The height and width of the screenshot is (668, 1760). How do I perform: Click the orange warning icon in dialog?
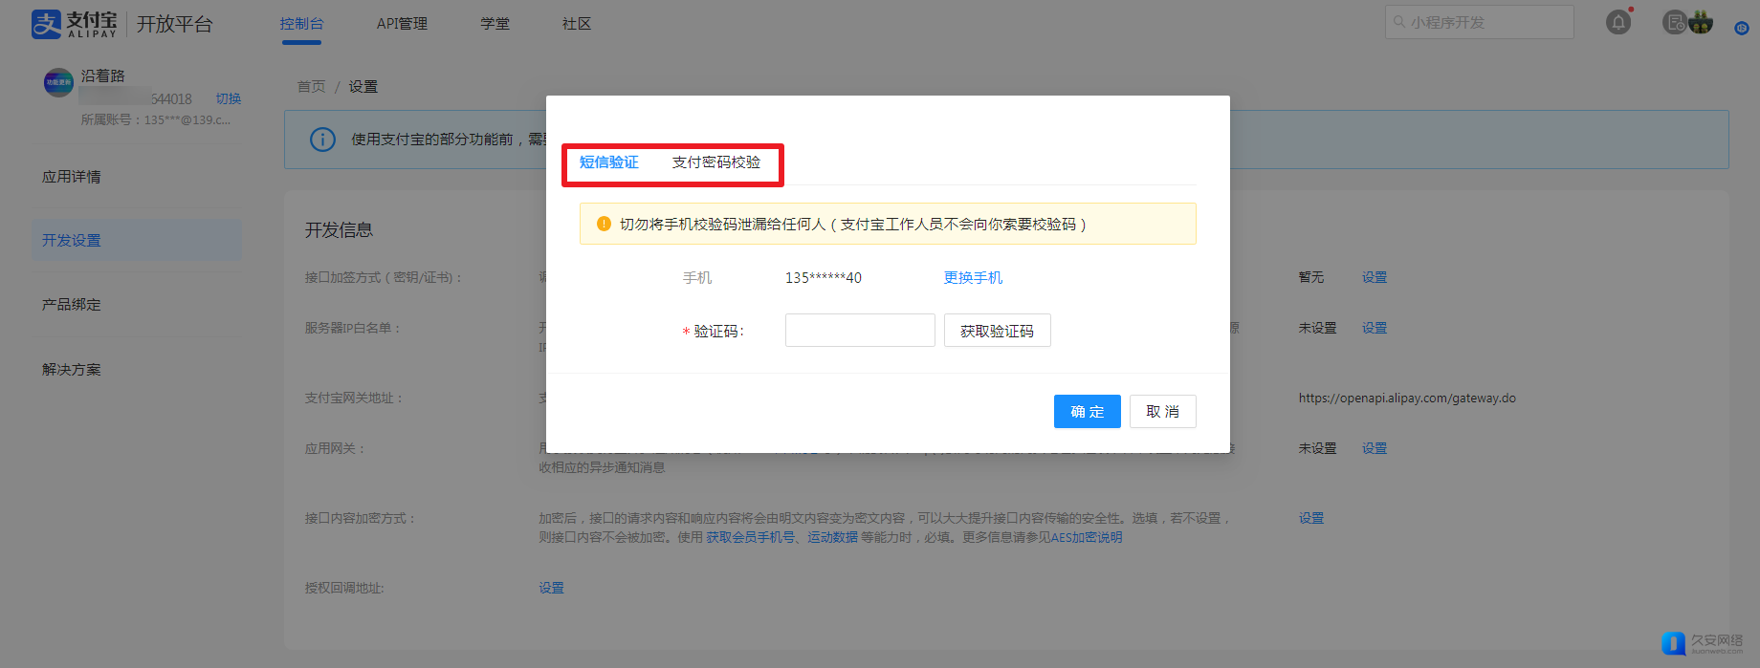tap(604, 224)
